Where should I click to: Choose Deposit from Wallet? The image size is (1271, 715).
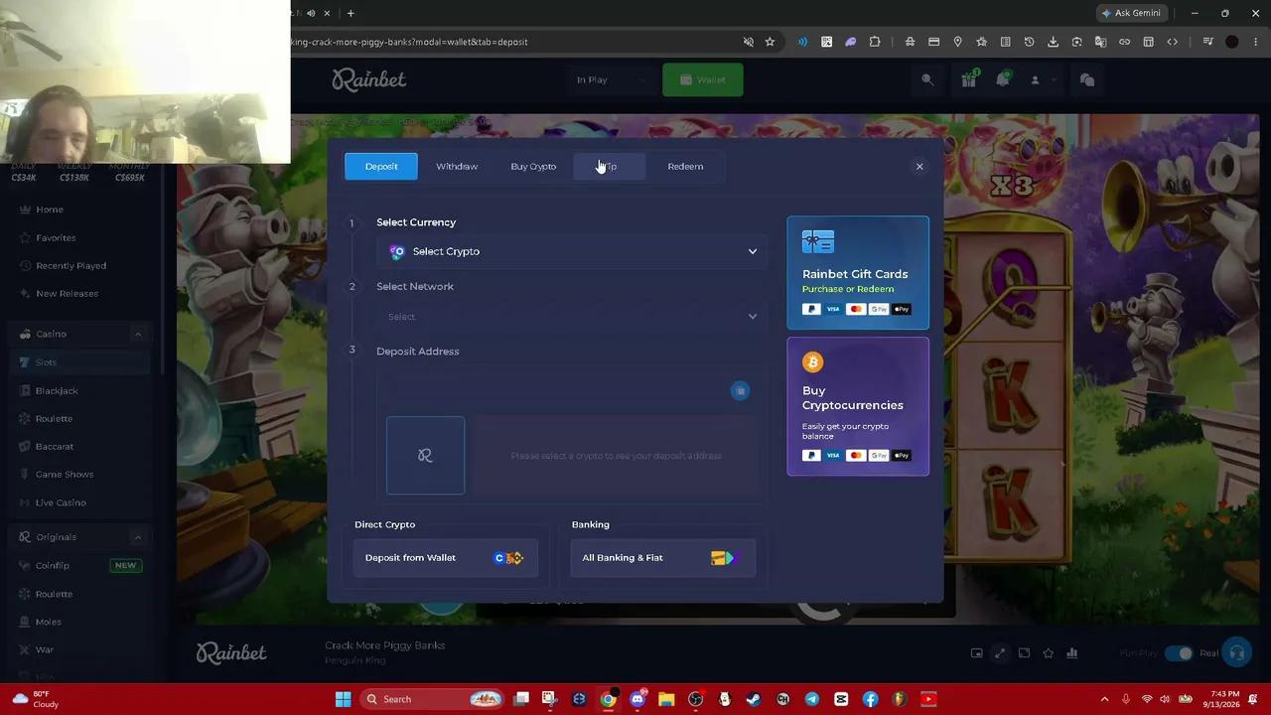[446, 557]
